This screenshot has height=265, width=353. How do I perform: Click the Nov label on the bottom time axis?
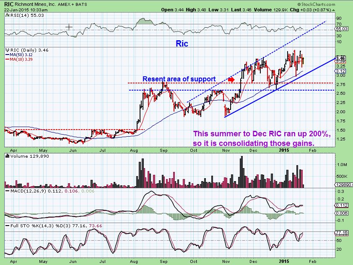tap(226, 261)
